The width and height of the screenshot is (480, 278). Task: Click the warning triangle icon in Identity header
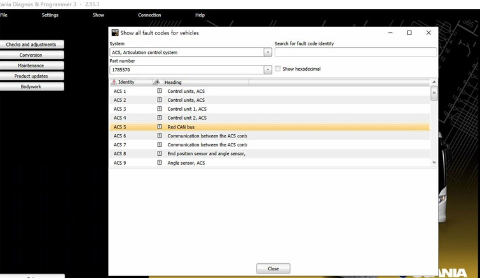(114, 82)
